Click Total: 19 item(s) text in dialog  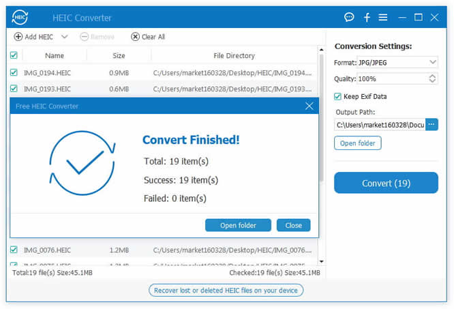tap(176, 161)
